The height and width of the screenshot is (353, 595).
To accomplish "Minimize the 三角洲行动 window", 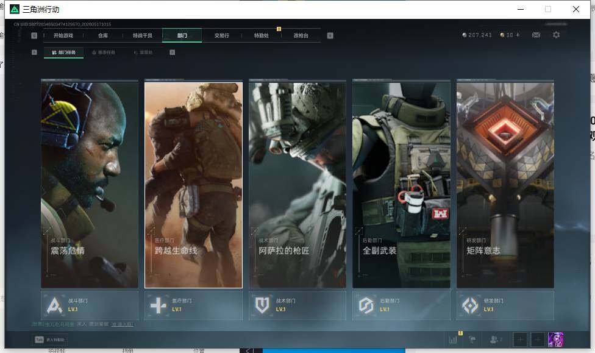I will 521,9.
